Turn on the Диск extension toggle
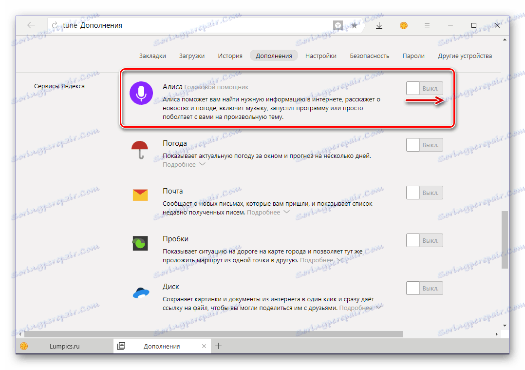 (425, 288)
